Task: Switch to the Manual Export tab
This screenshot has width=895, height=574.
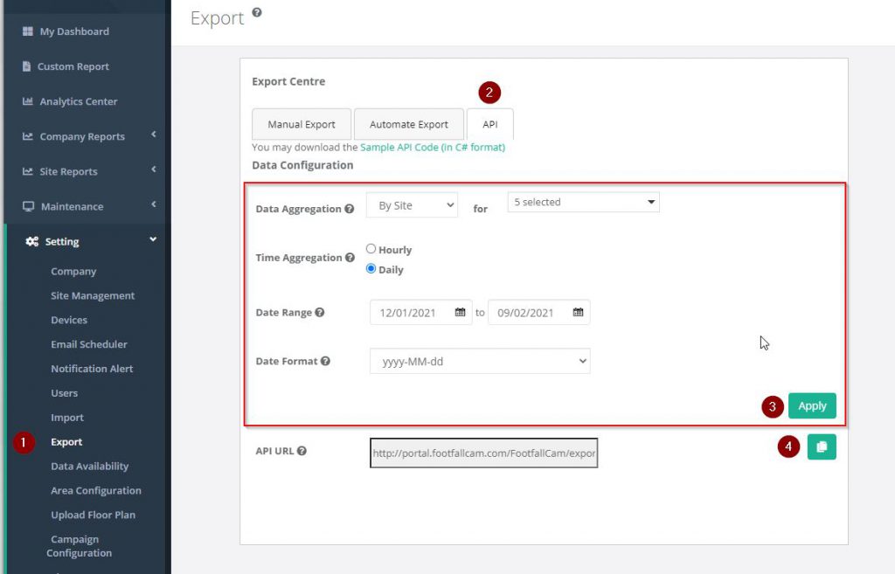Action: point(302,125)
